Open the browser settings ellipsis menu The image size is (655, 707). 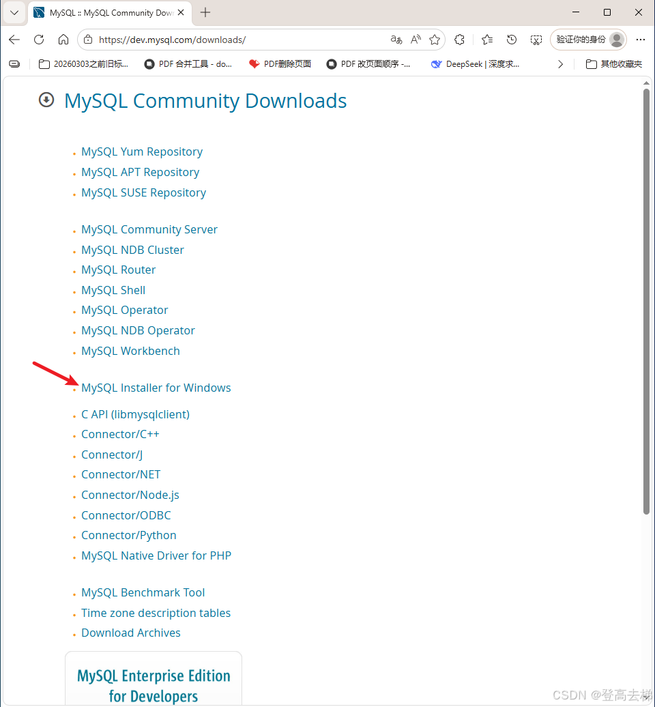pyautogui.click(x=641, y=40)
